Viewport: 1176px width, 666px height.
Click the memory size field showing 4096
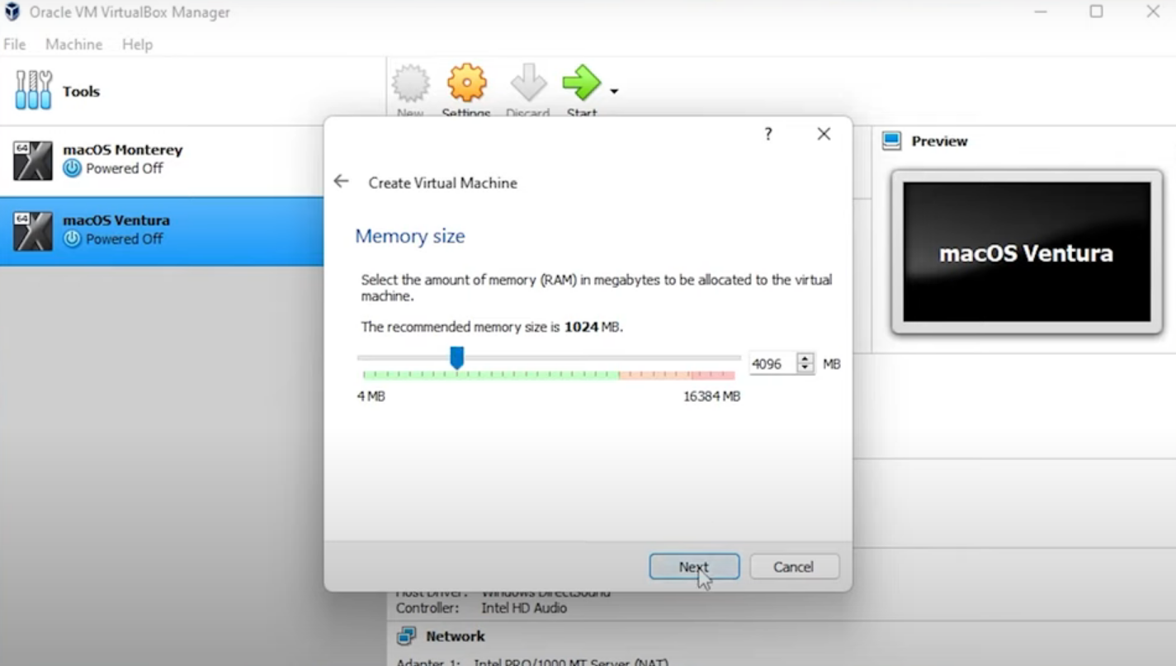[772, 364]
